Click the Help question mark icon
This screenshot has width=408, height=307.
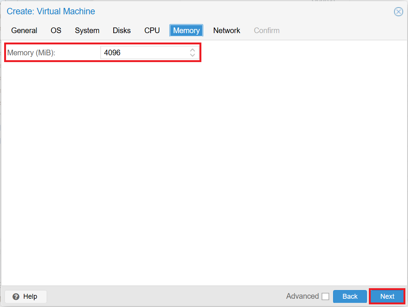point(15,296)
